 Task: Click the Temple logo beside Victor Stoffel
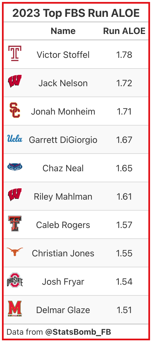(x=15, y=53)
